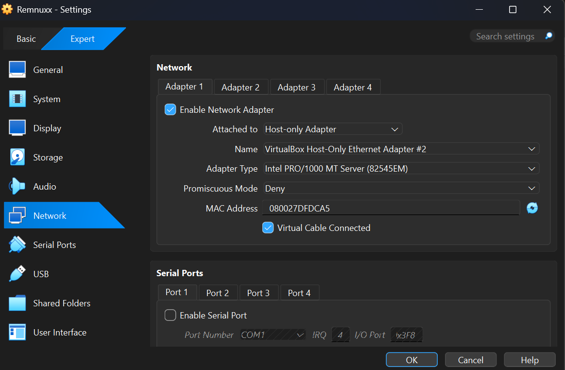Screen dimensions: 565x370
Task: Open the Help button
Action: (530, 360)
